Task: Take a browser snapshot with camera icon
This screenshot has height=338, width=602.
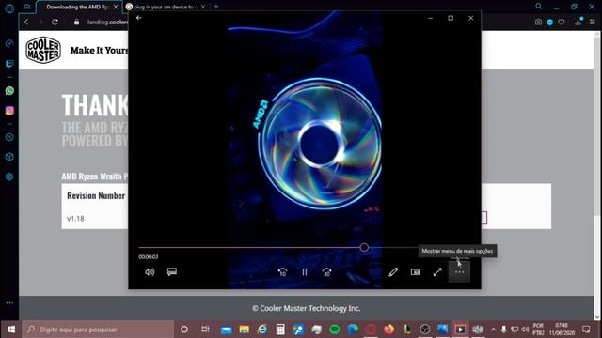Action: 538,23
